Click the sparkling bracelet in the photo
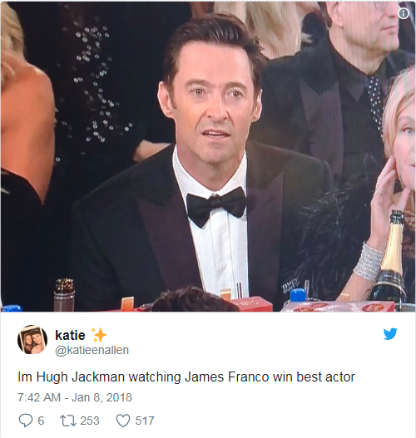The image size is (416, 438). coord(368,262)
